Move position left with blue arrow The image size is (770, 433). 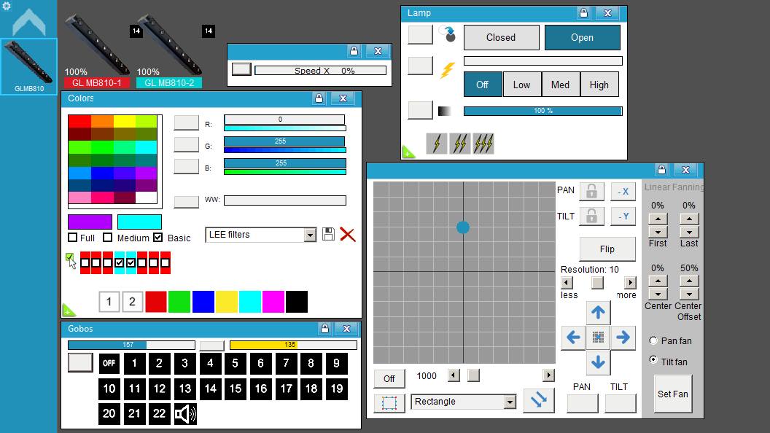click(x=573, y=338)
